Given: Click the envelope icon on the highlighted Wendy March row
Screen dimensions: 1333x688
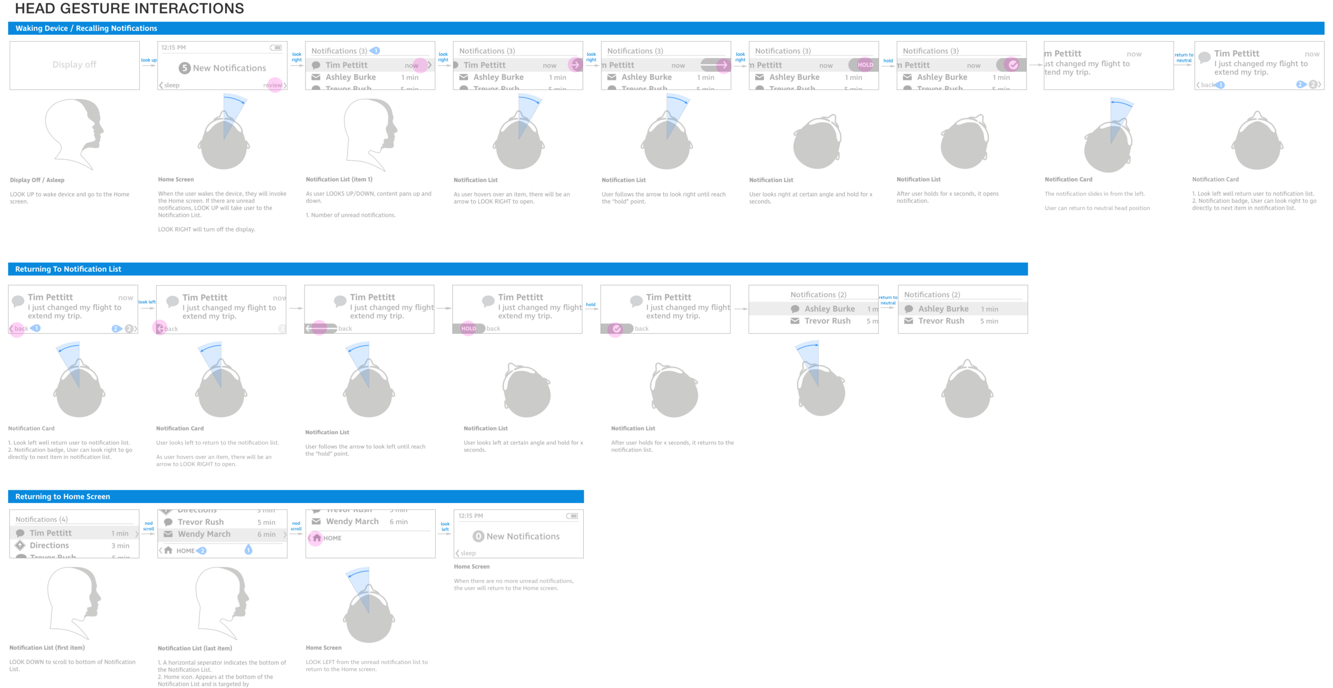Looking at the screenshot, I should coord(168,534).
